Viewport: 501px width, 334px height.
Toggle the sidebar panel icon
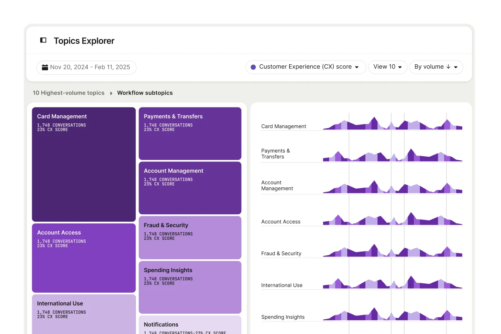coord(43,40)
